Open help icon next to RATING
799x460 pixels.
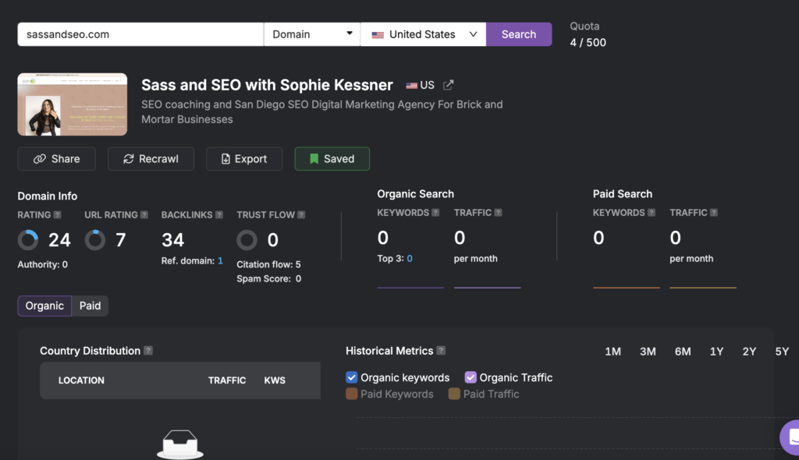pyautogui.click(x=57, y=215)
